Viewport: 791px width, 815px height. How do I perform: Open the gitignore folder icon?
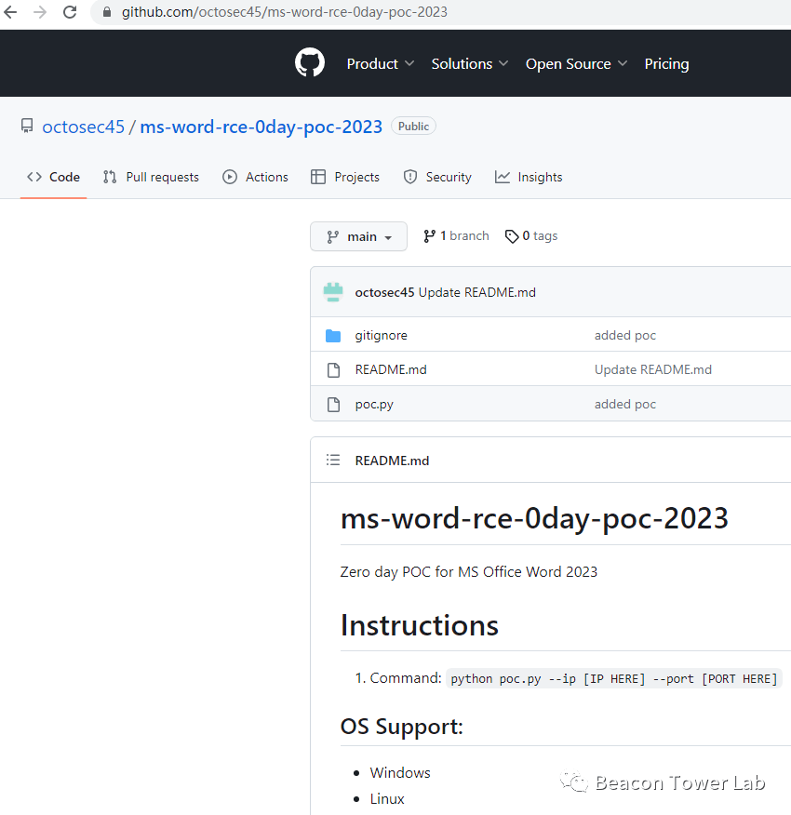tap(333, 336)
